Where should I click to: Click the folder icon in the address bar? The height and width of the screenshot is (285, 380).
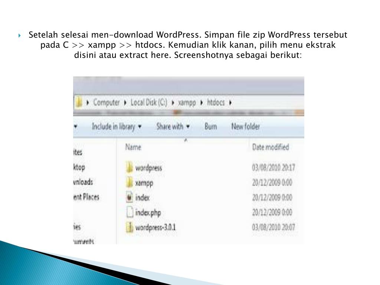79,102
